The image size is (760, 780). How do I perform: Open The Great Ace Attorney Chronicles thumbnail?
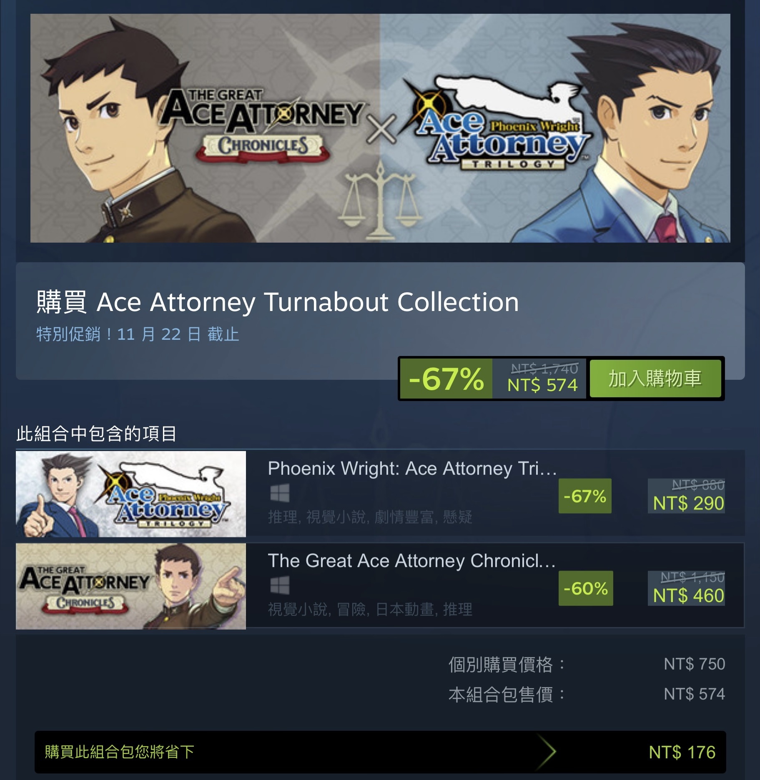click(x=131, y=586)
